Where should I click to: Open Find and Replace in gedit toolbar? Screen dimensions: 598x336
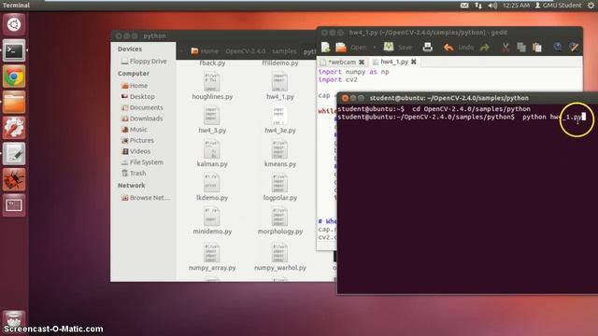pos(574,48)
